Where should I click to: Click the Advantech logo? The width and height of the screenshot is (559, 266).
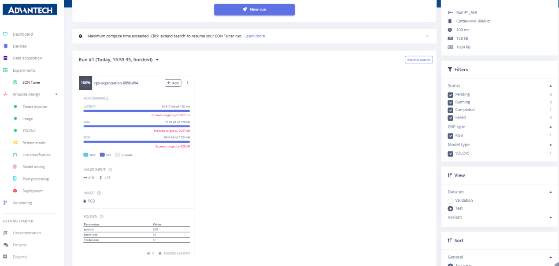pos(30,10)
